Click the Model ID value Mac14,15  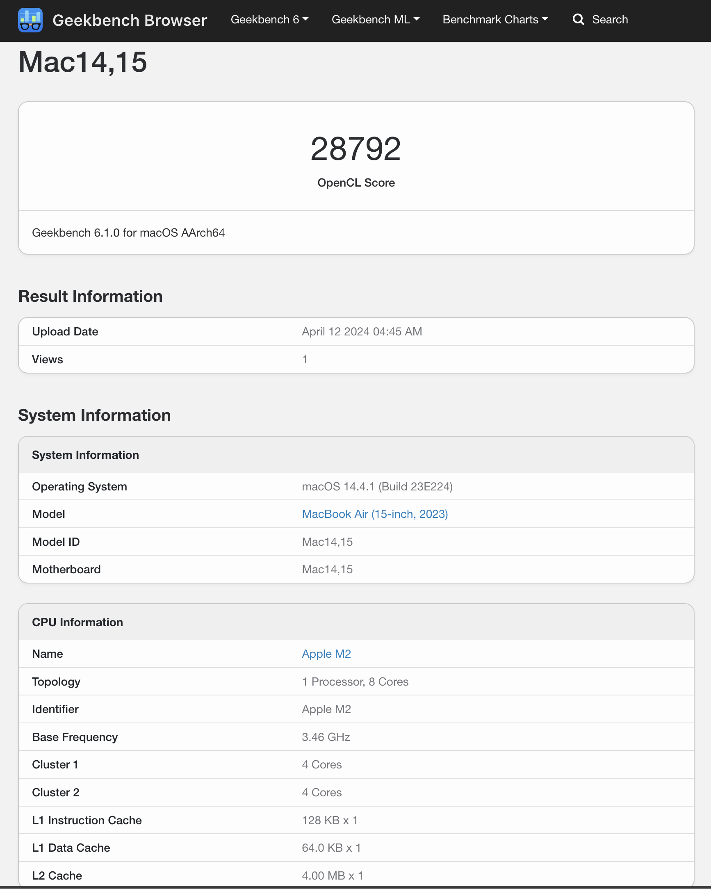327,542
